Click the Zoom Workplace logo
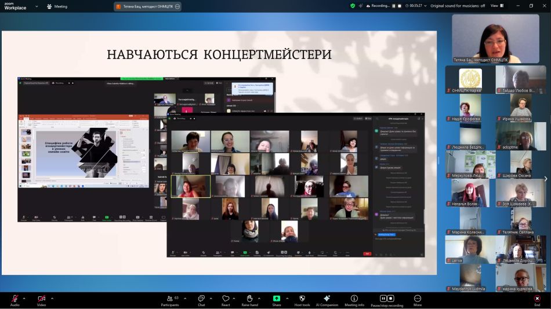Image resolution: width=551 pixels, height=309 pixels. tap(15, 6)
